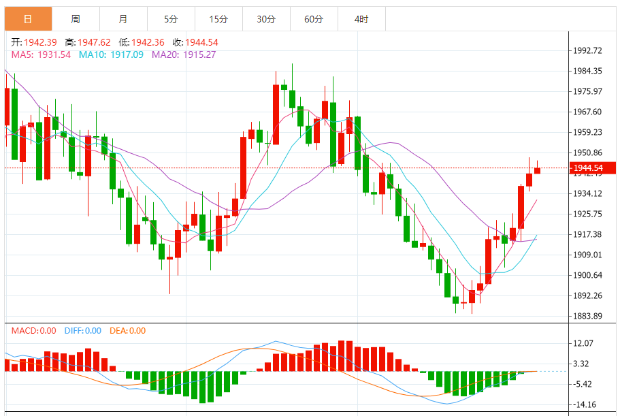This screenshot has height=416, width=620.
Task: Click the 1934.12 price axis label
Action: coord(587,193)
